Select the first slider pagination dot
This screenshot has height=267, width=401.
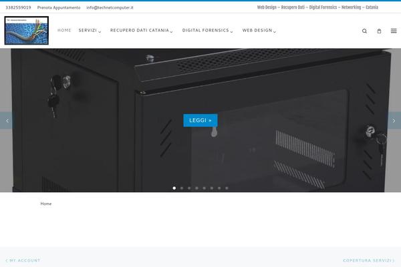point(174,188)
